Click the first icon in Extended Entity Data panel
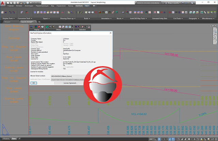218x141 pixels. 155,12
